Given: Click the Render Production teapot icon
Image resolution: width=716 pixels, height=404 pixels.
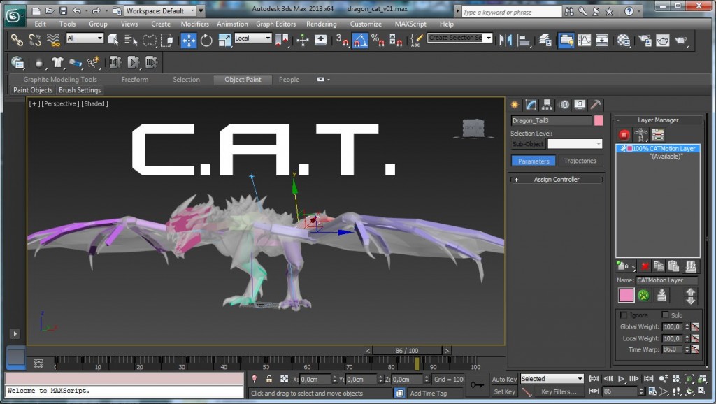Looking at the screenshot, I should 681,40.
